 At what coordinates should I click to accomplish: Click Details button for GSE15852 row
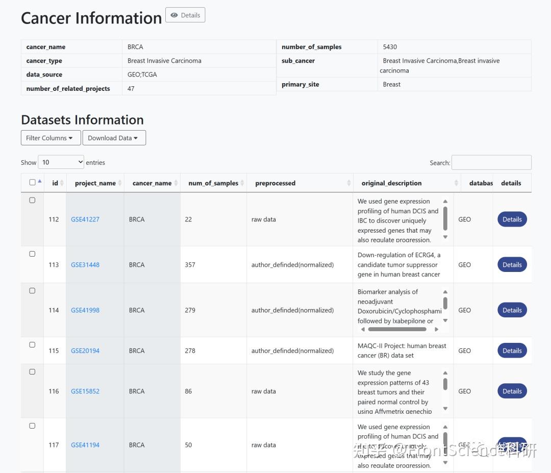(x=512, y=391)
